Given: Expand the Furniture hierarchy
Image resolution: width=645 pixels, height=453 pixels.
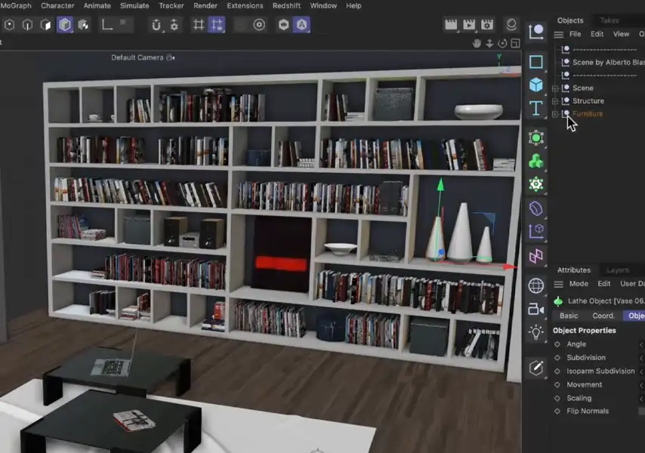Looking at the screenshot, I should (x=554, y=113).
